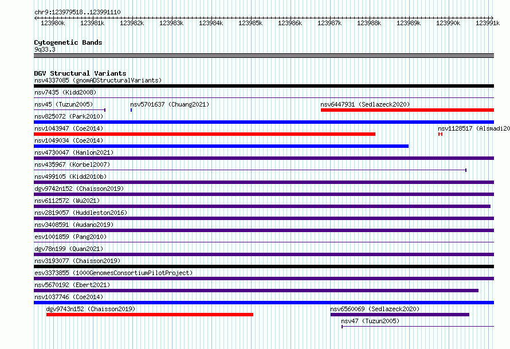This screenshot has width=510, height=349.
Task: Click the nsv825072 (Park2010) label
Action: click(x=69, y=116)
